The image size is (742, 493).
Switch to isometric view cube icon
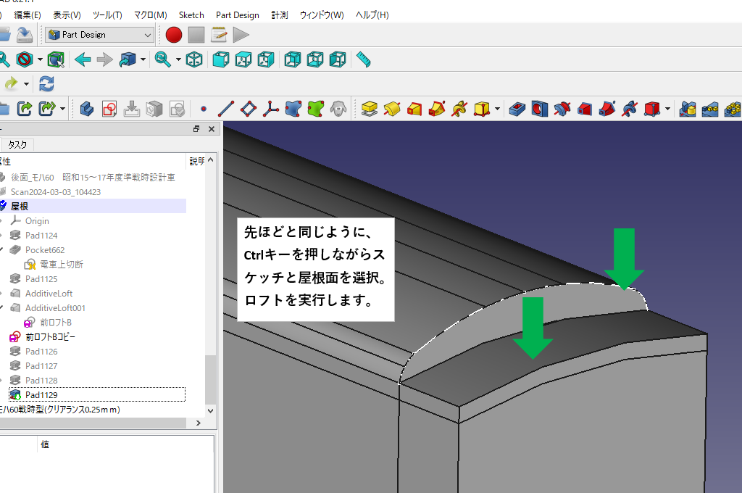(x=194, y=59)
